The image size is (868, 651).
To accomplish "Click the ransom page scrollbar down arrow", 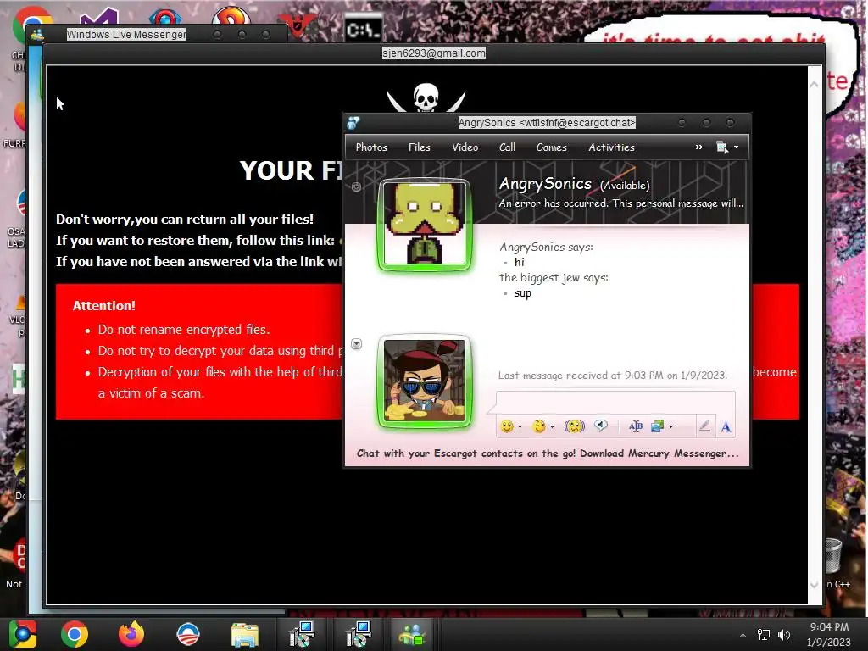I will [x=814, y=585].
